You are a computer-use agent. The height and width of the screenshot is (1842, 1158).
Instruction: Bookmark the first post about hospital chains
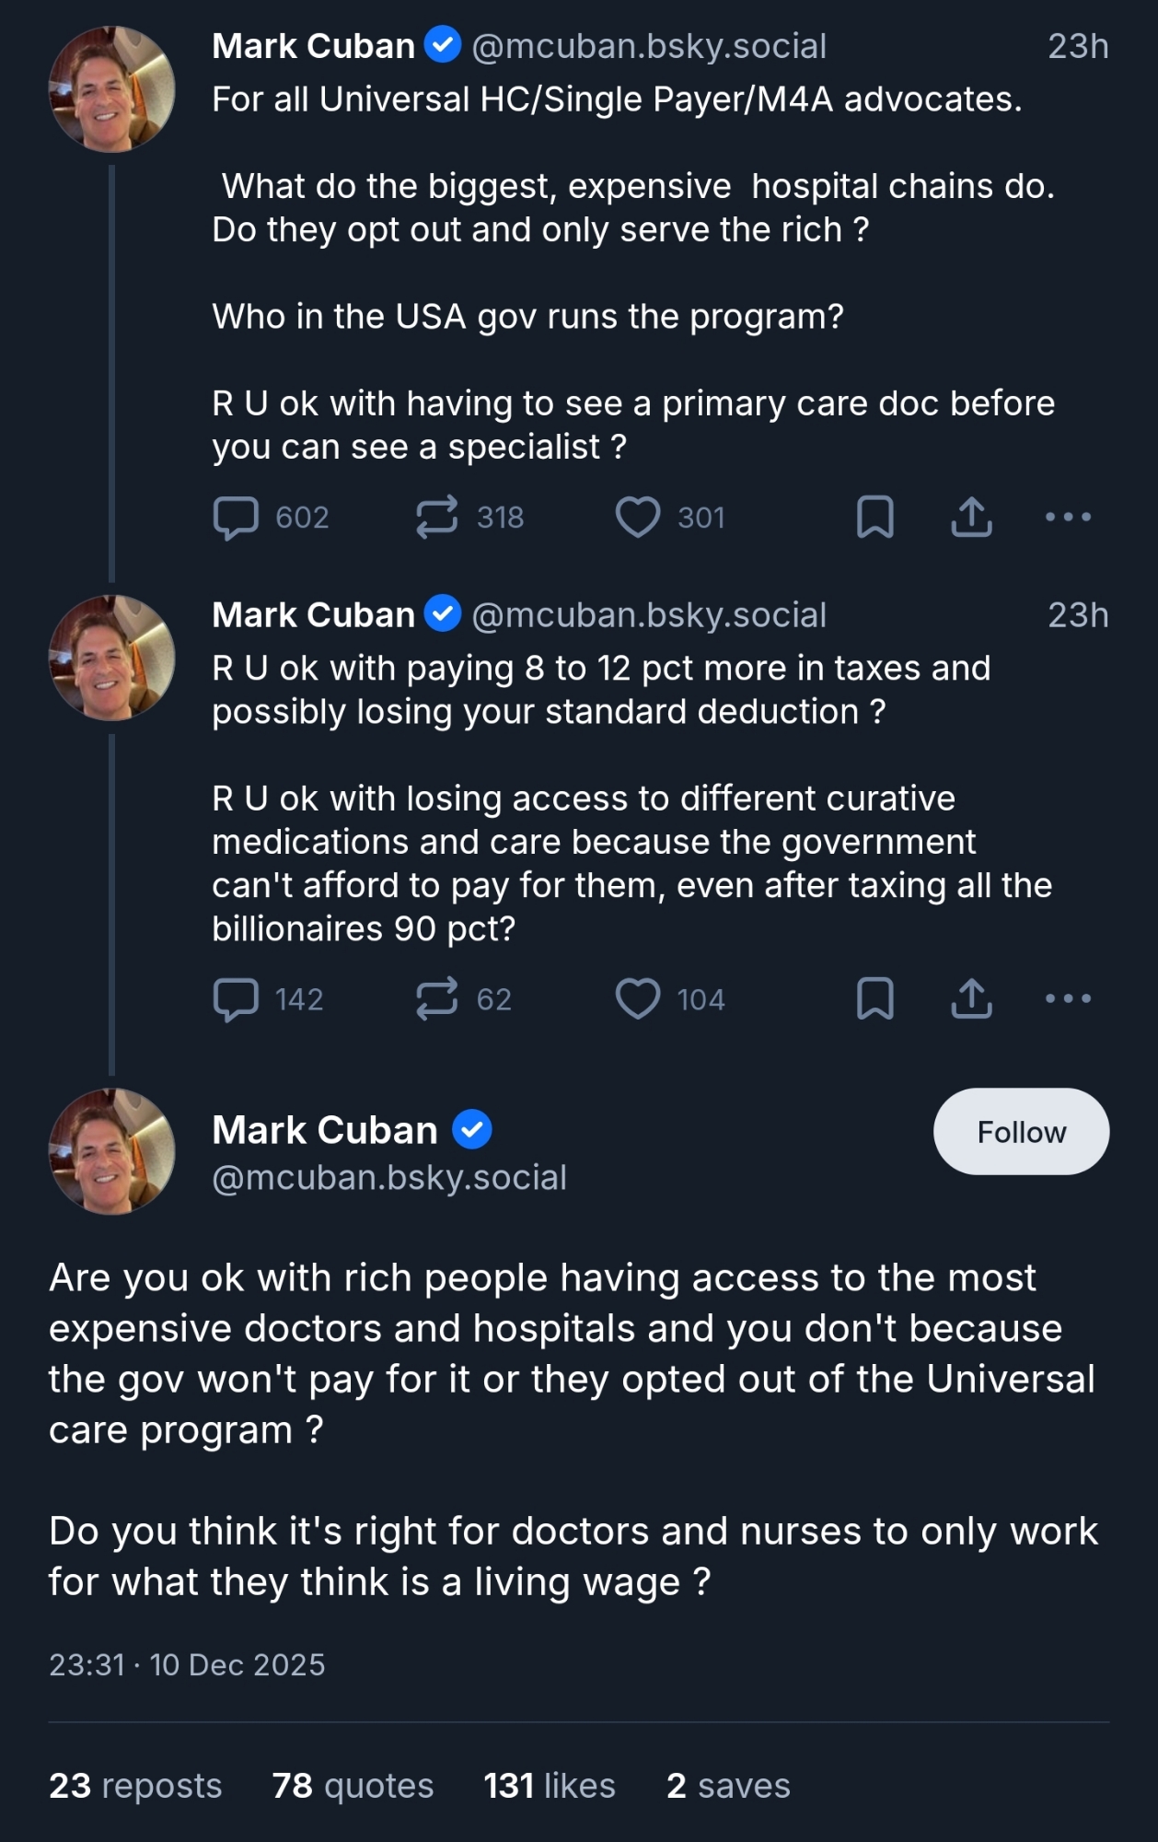click(874, 518)
